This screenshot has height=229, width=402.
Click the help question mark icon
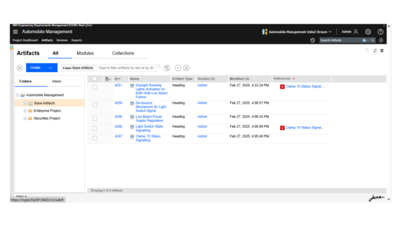tap(380, 32)
